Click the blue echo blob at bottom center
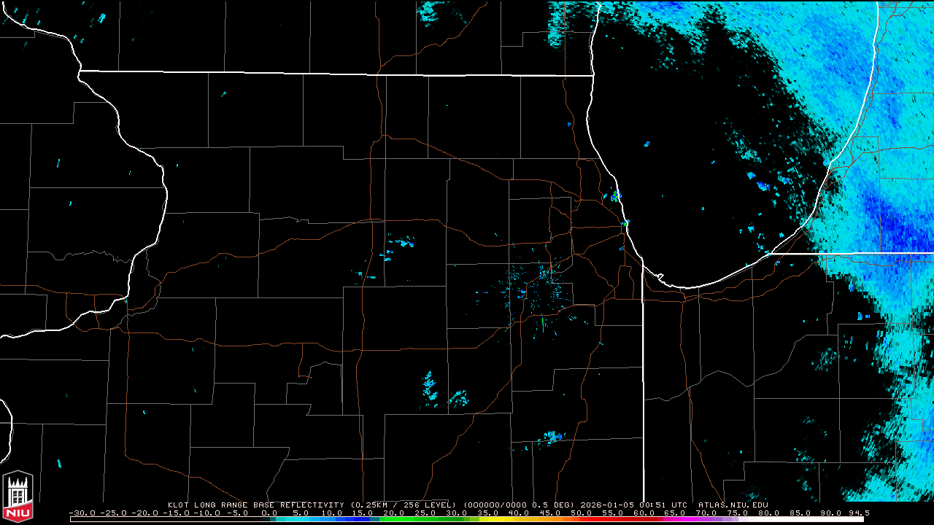Screen dimensions: 934x525 552,437
